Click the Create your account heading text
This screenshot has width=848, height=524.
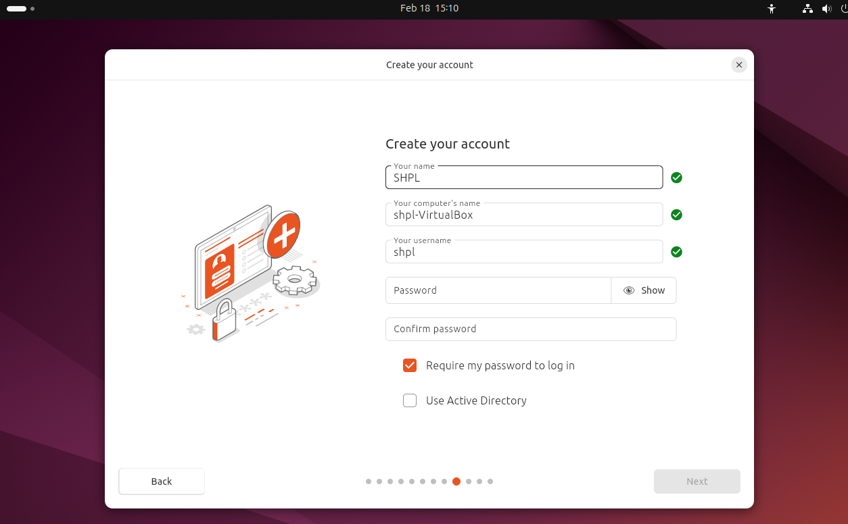click(x=448, y=144)
